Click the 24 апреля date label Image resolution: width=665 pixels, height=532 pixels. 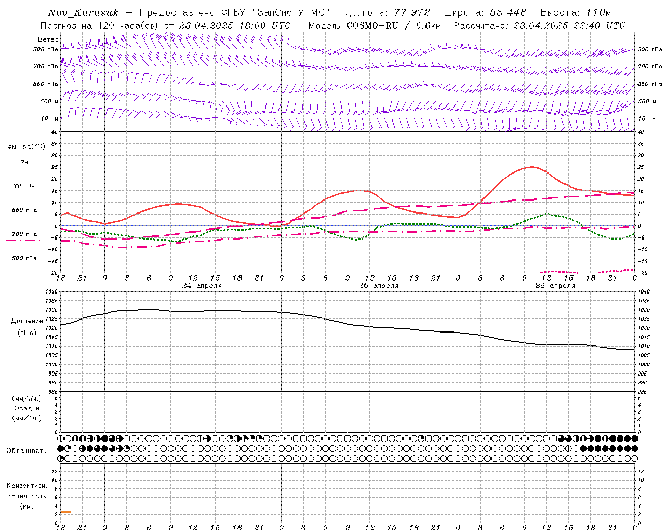202,286
